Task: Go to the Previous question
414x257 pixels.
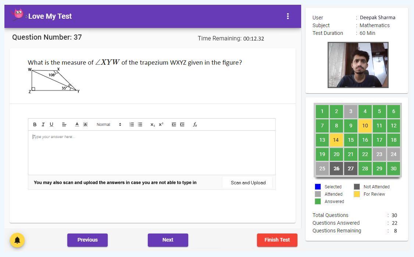Action: (88, 240)
